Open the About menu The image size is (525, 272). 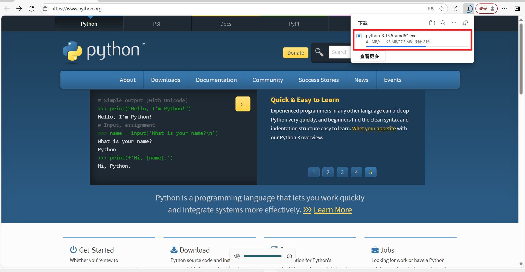pos(127,80)
